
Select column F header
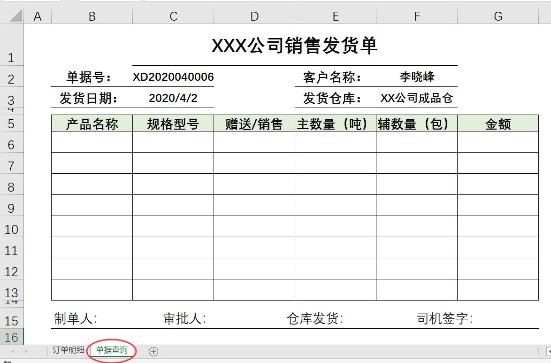click(417, 16)
